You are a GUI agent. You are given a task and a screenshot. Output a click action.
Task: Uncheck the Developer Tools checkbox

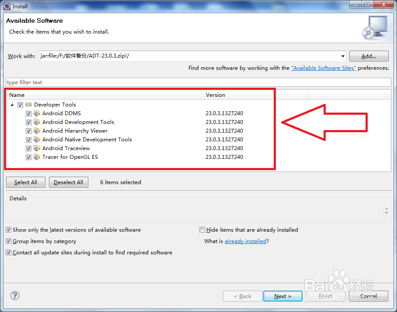coord(20,105)
